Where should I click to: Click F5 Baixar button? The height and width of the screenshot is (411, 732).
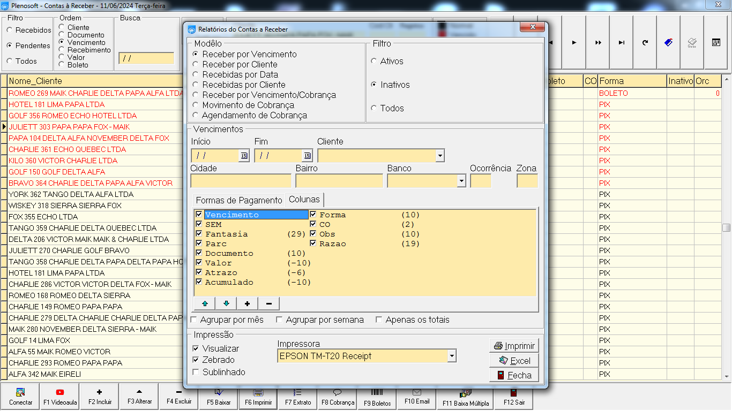point(219,397)
